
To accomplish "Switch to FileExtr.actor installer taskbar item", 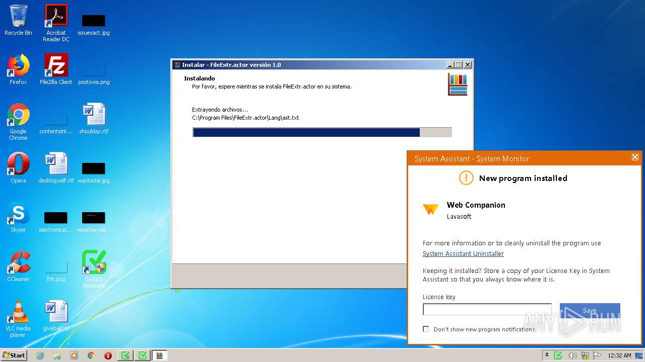I will [x=160, y=355].
